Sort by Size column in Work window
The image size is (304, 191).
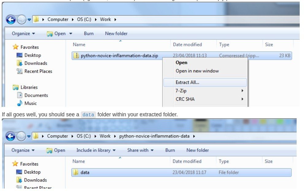tap(269, 44)
